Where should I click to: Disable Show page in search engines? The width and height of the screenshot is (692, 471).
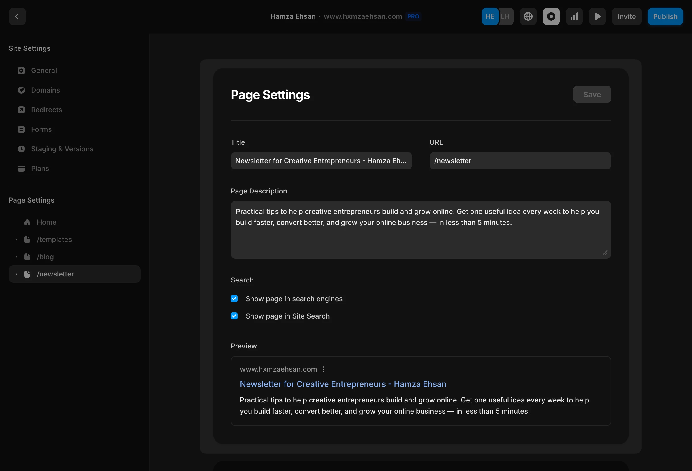point(234,299)
